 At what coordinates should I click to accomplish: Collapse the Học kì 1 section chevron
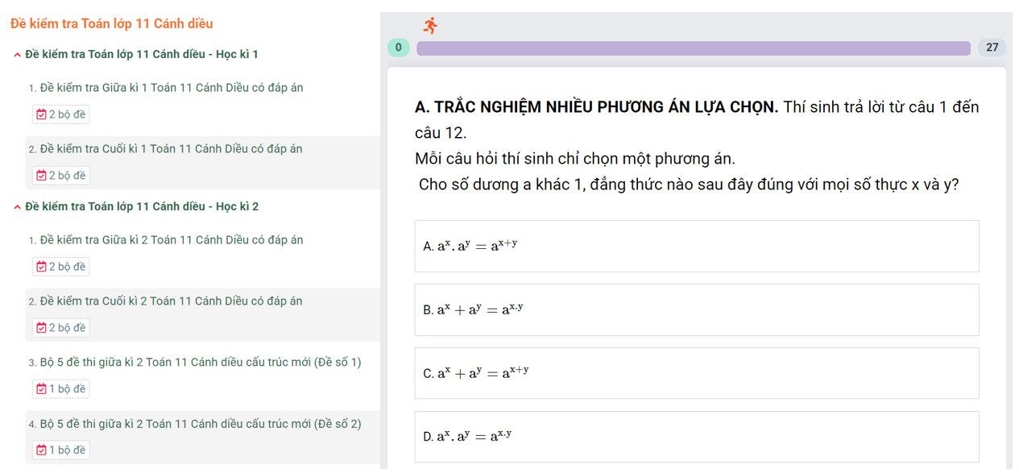point(18,55)
